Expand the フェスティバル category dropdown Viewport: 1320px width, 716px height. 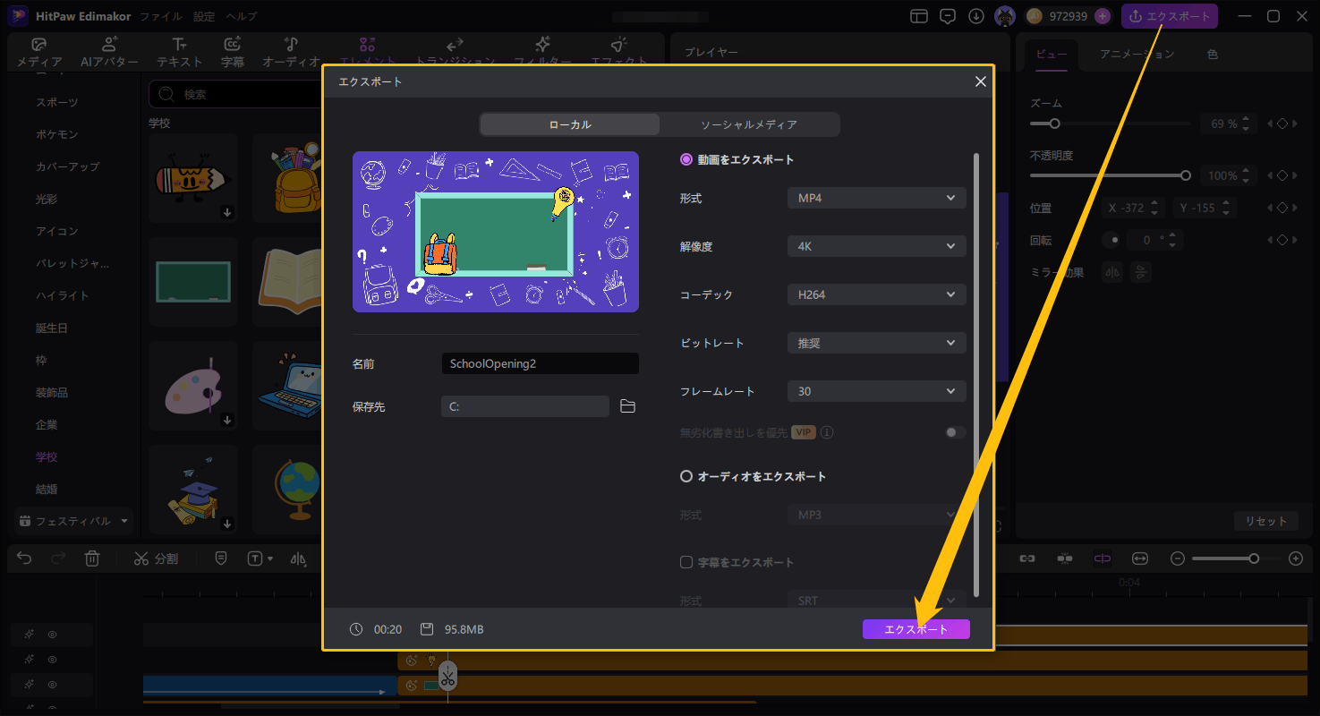point(73,520)
